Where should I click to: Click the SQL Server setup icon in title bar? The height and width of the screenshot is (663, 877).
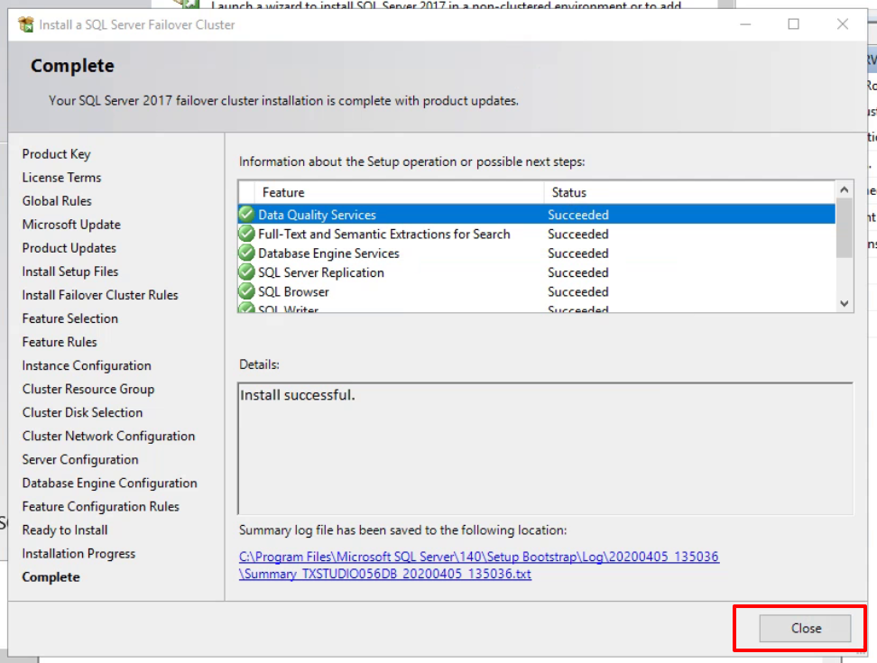point(25,24)
